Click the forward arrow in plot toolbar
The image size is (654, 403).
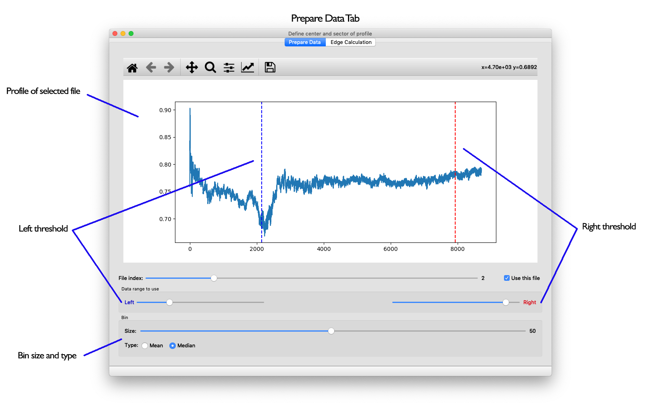pos(169,67)
